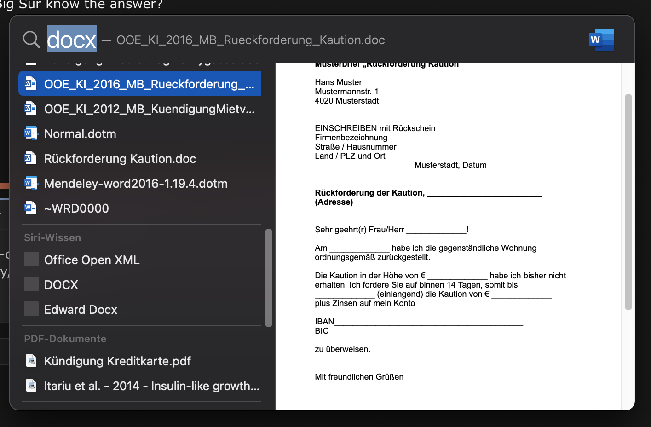Click the Word icon beside the highlighted OOE_KI_2016 result
Viewport: 651px width, 427px height.
[x=30, y=83]
